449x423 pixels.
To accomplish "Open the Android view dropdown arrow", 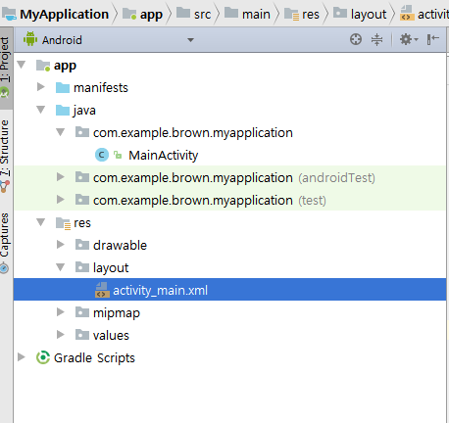I will pos(190,40).
